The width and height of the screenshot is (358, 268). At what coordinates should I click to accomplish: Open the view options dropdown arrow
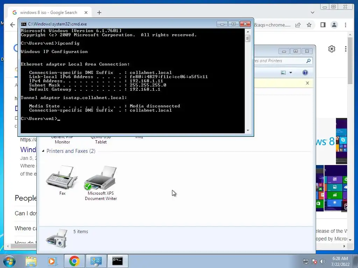coord(291,73)
